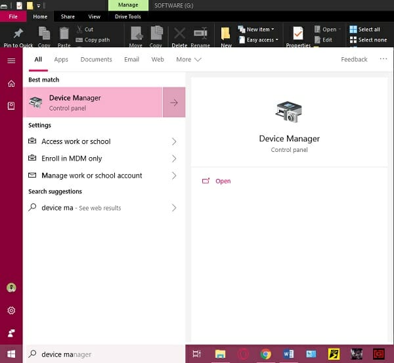Click the Manage contextual tab
The width and height of the screenshot is (394, 363).
point(128,5)
